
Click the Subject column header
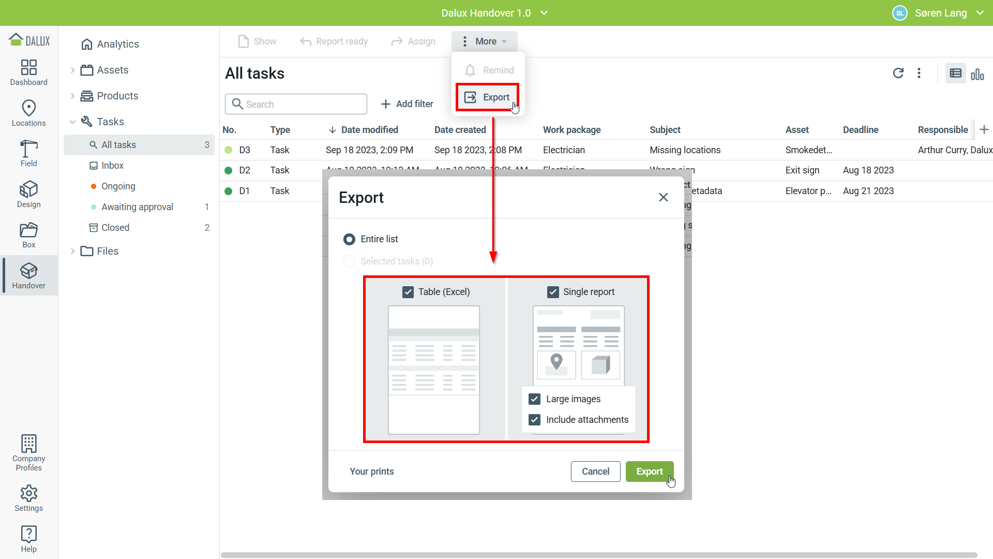tap(665, 130)
